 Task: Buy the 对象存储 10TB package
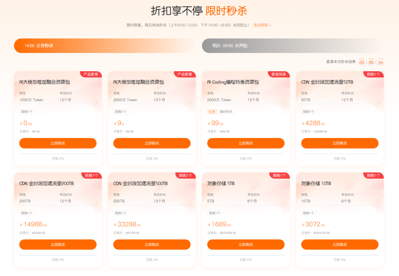click(x=340, y=245)
